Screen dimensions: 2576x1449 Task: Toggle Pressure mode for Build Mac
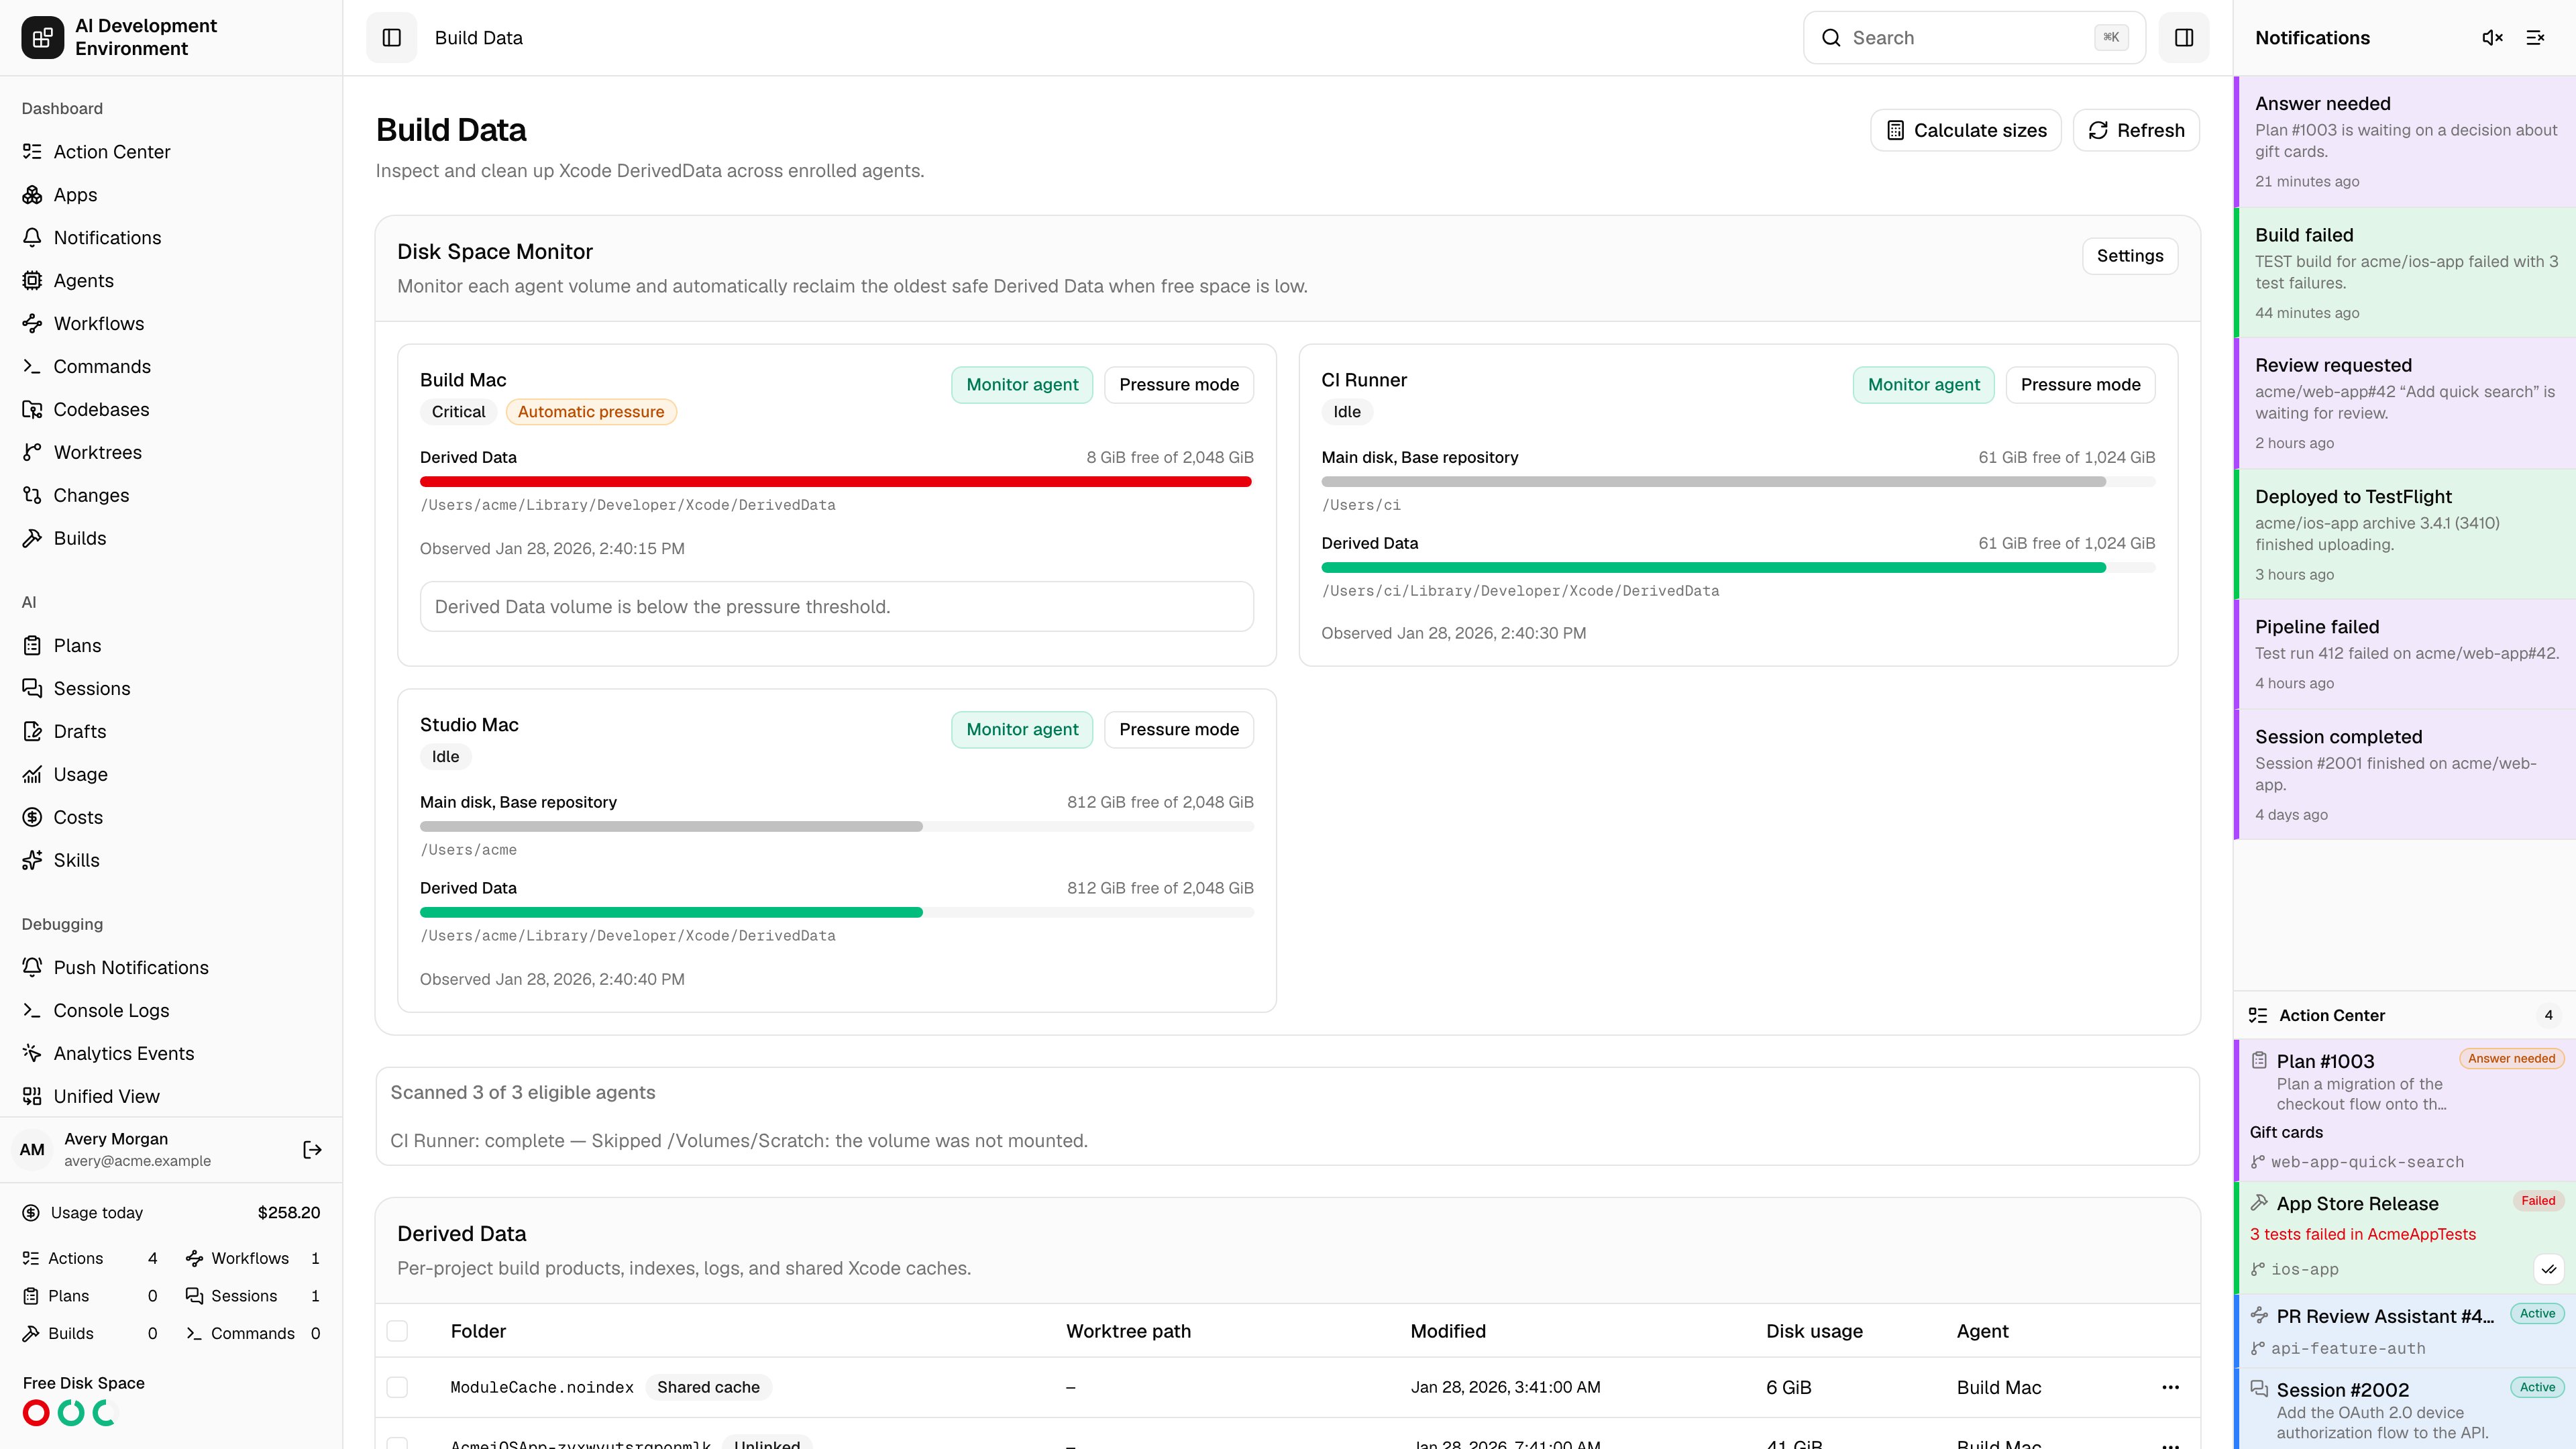pos(1178,385)
